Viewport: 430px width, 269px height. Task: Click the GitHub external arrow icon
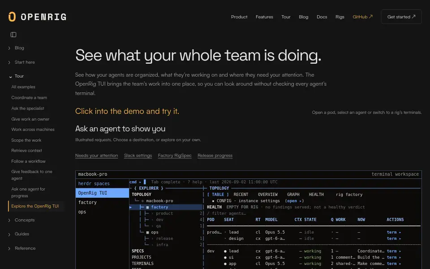tap(371, 17)
